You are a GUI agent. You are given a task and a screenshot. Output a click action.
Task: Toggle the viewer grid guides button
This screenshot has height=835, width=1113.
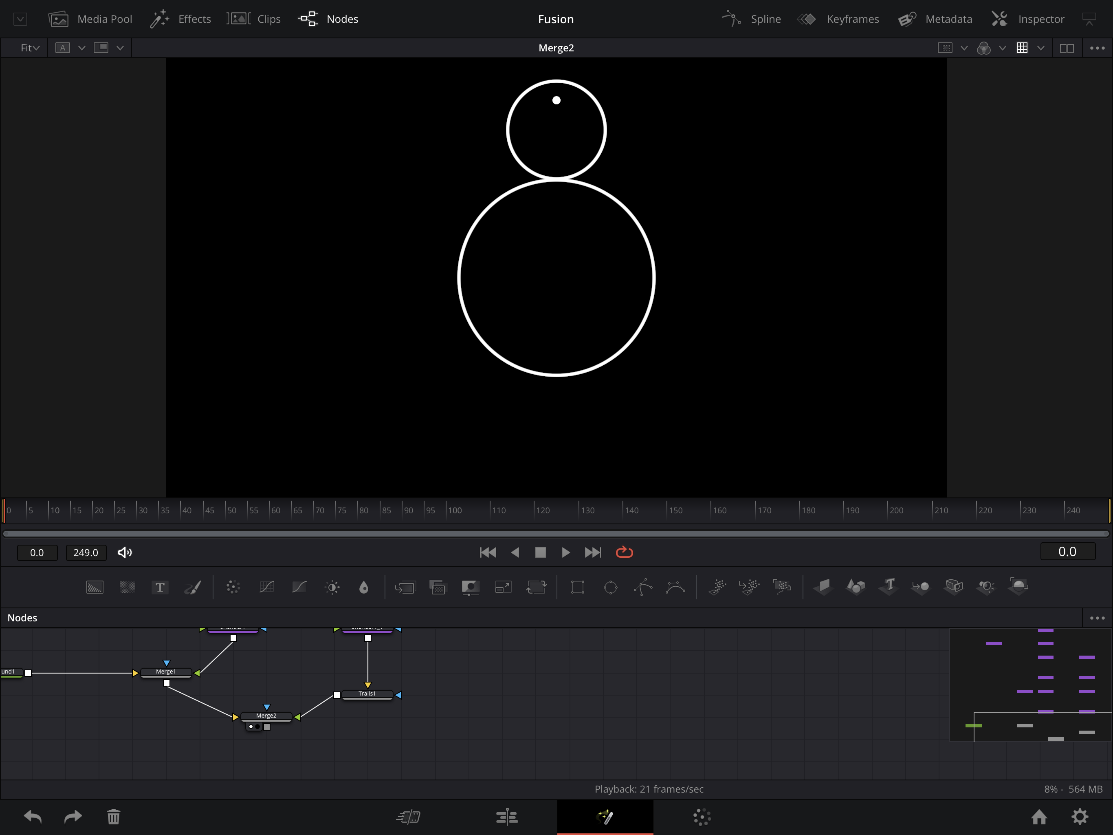(1022, 48)
